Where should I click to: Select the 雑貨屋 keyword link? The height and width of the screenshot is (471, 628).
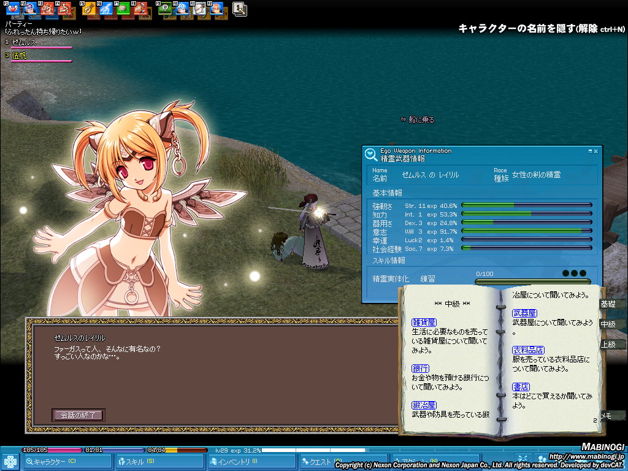tap(424, 323)
